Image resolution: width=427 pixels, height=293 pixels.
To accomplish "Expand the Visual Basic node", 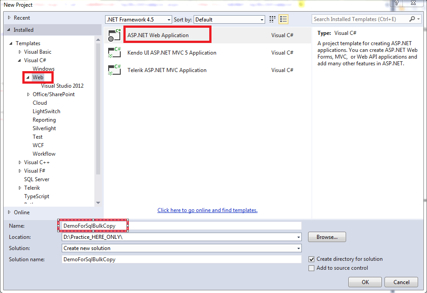I will [20, 52].
